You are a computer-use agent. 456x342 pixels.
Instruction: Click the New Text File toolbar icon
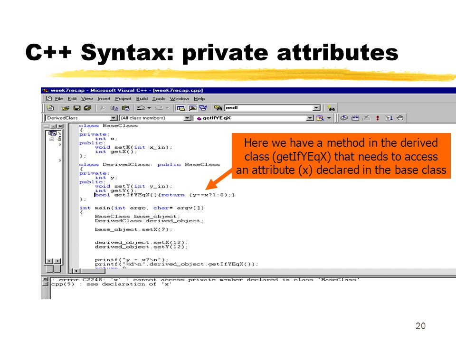pyautogui.click(x=50, y=108)
